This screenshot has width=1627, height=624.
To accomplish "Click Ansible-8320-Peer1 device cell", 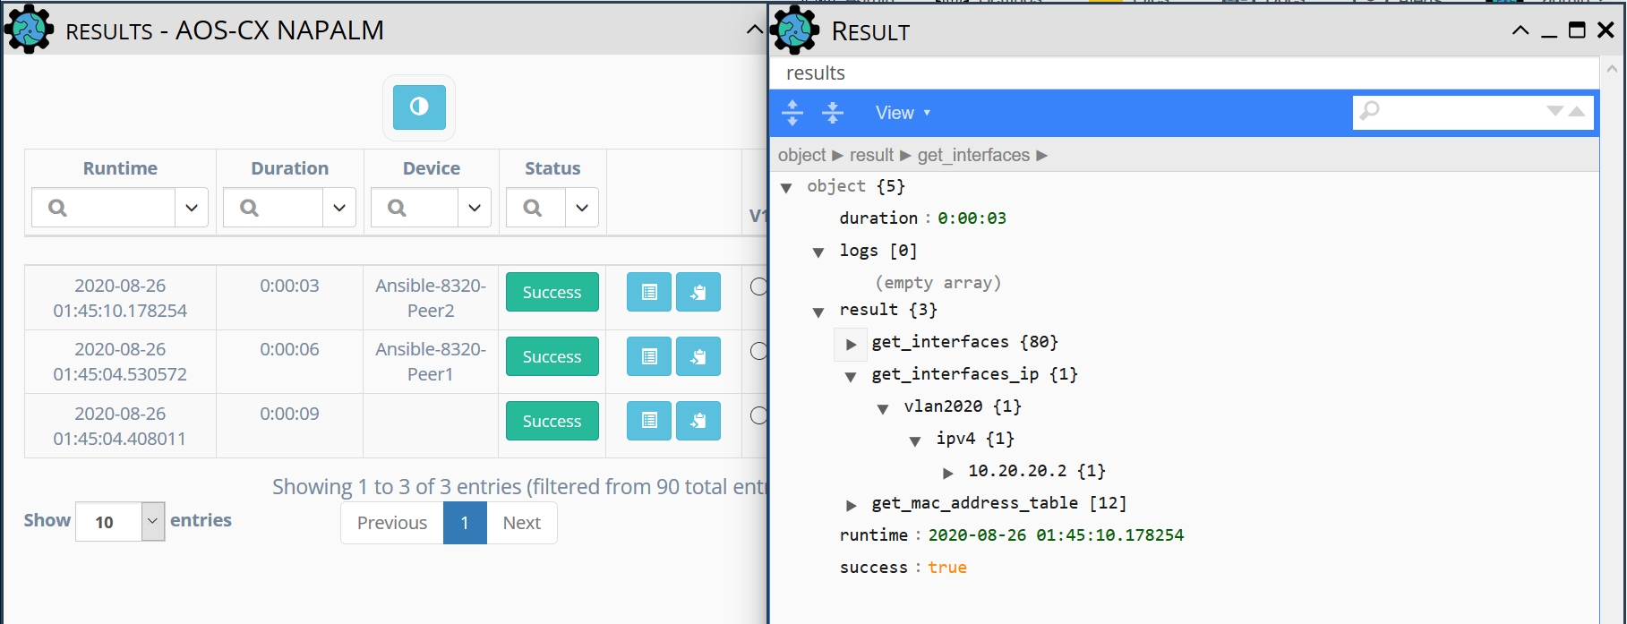I will 431,362.
